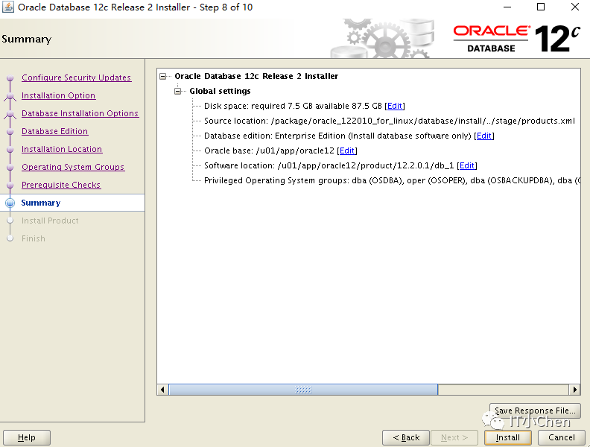Image resolution: width=590 pixels, height=447 pixels.
Task: Minimize the installer window
Action: [507, 7]
